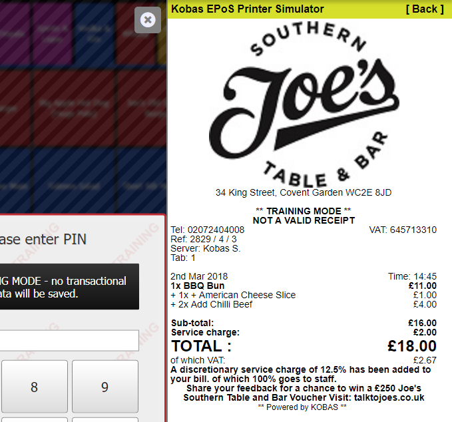Click the Powered by KOBAS footer text
The width and height of the screenshot is (452, 422).
pos(302,407)
